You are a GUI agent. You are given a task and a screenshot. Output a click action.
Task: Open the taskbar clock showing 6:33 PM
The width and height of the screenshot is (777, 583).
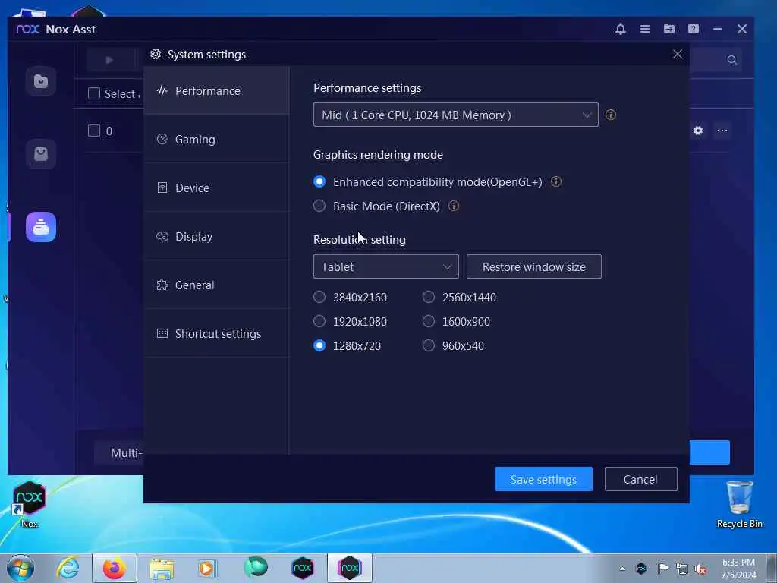click(x=739, y=569)
